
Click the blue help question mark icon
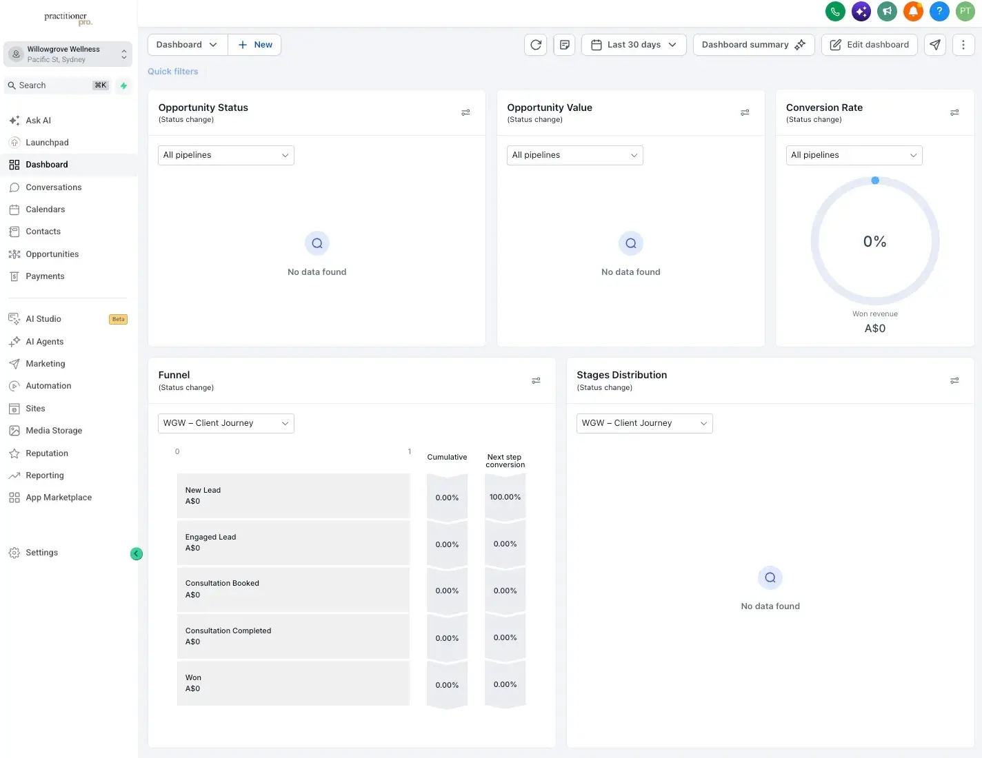tap(939, 11)
